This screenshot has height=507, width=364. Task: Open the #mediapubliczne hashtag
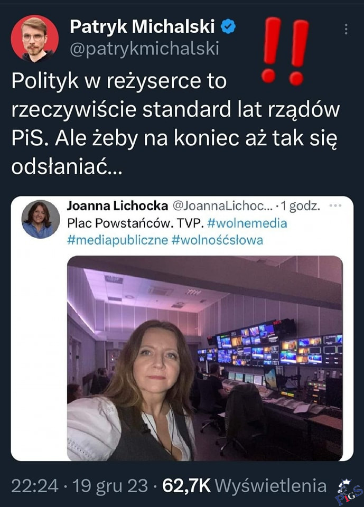117,240
